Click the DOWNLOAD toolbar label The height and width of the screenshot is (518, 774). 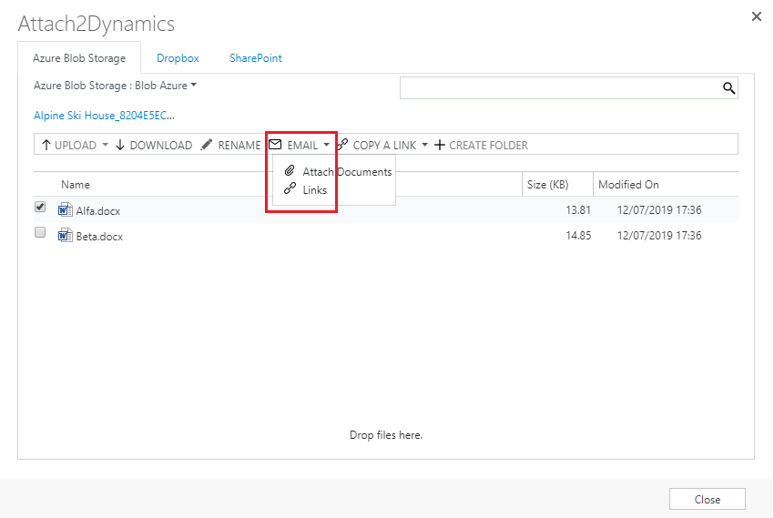pos(161,146)
